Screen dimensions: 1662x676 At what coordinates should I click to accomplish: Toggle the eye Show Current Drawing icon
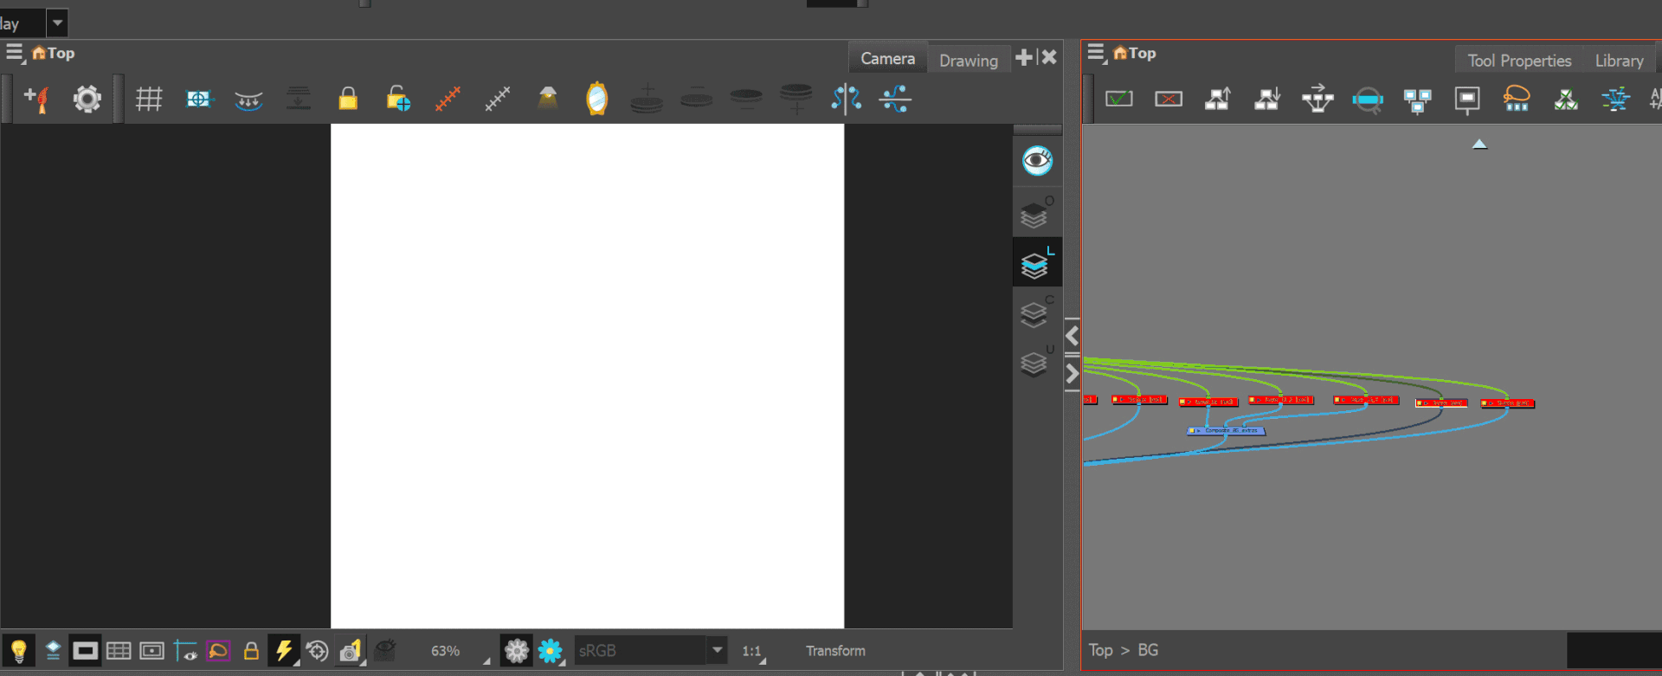(x=1037, y=161)
